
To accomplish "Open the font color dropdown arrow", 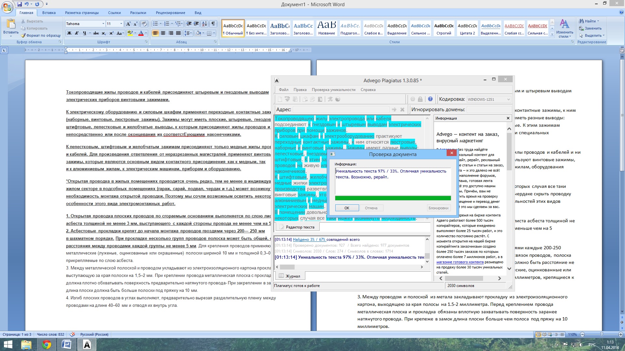I will coord(146,33).
